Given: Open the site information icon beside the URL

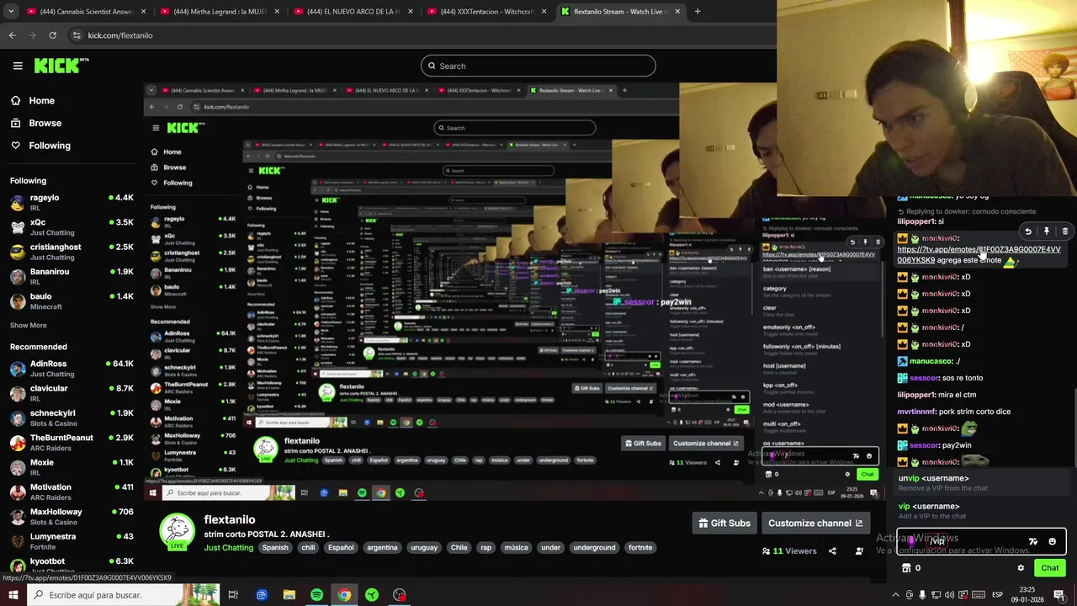Looking at the screenshot, I should (x=77, y=35).
